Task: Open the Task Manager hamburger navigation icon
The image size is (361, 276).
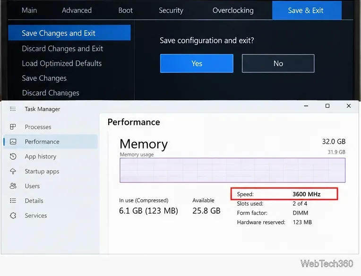Action: pos(13,109)
